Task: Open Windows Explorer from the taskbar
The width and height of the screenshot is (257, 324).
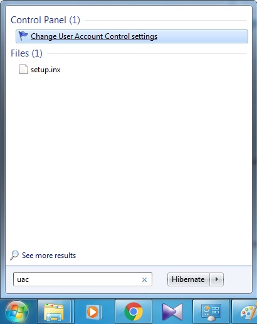Action: (x=54, y=312)
